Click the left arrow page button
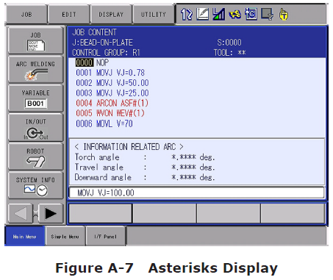The image size is (333, 280). point(21,213)
